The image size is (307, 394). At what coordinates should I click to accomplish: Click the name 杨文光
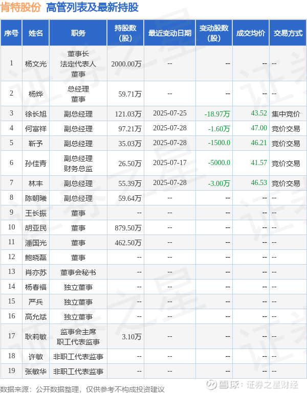[36, 64]
